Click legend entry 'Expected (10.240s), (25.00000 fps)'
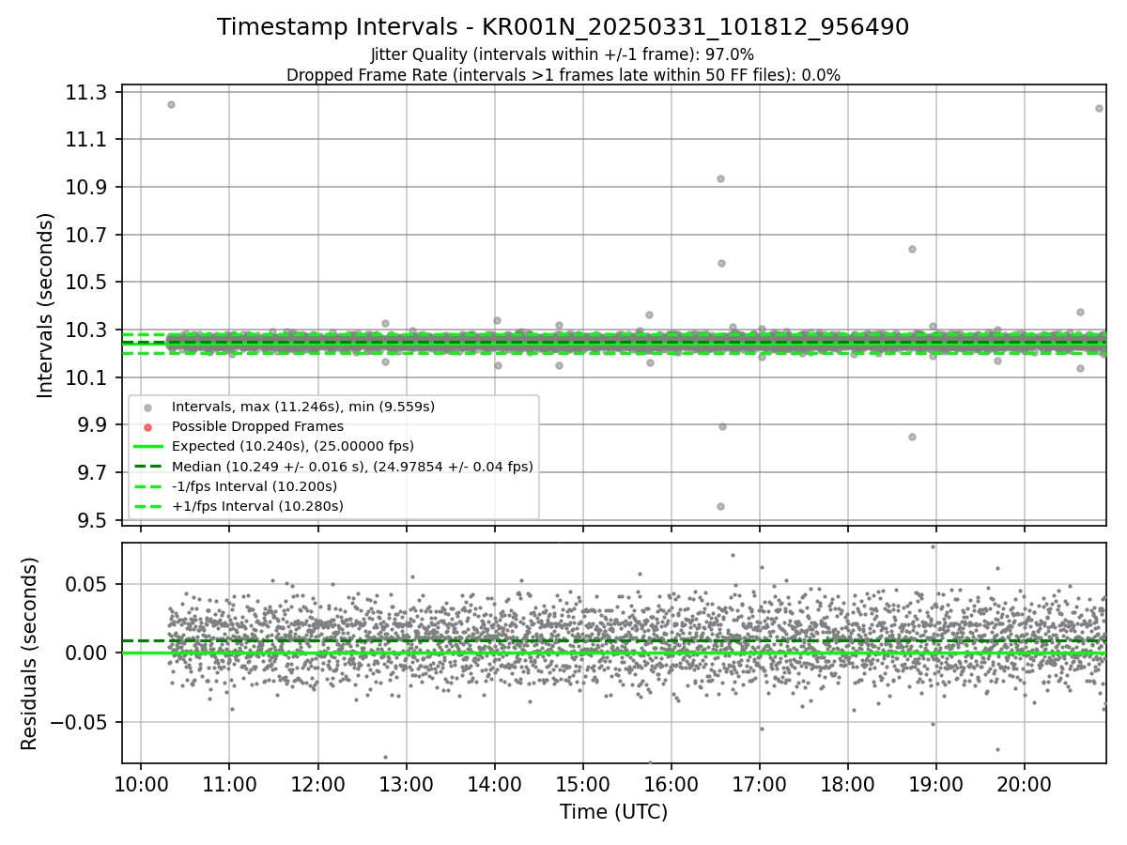The width and height of the screenshot is (1127, 845). (293, 446)
